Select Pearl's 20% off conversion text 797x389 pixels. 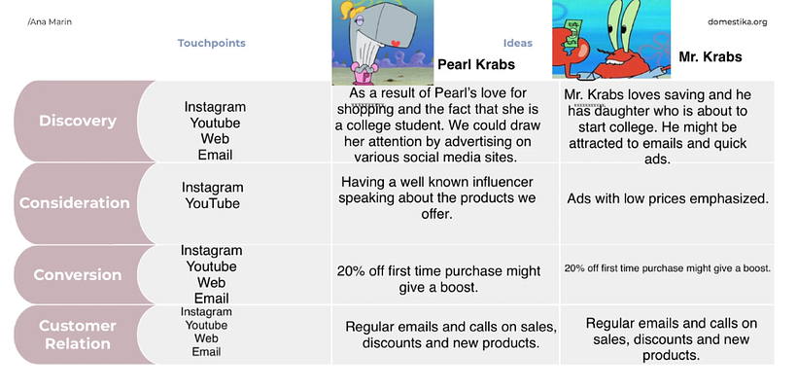pos(438,279)
